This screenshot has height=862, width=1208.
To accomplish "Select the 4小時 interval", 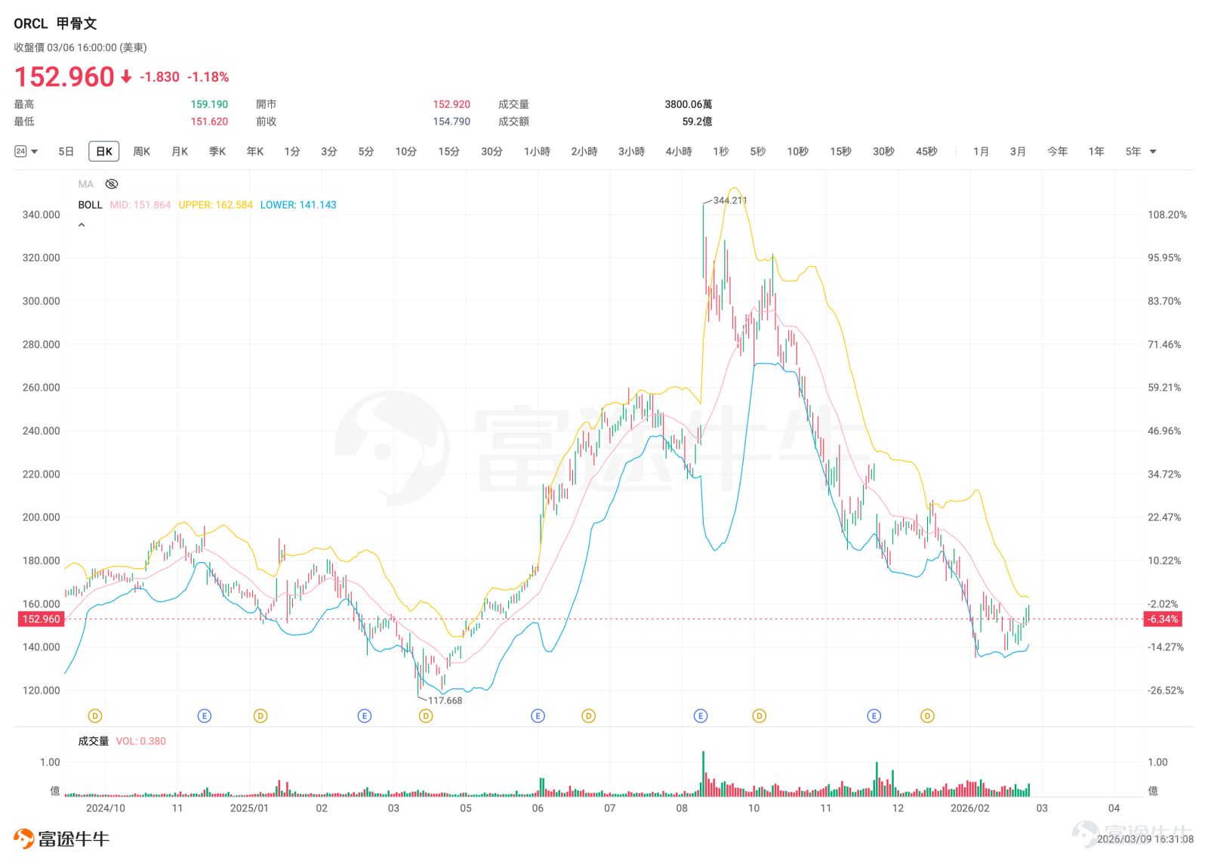I will tap(679, 152).
